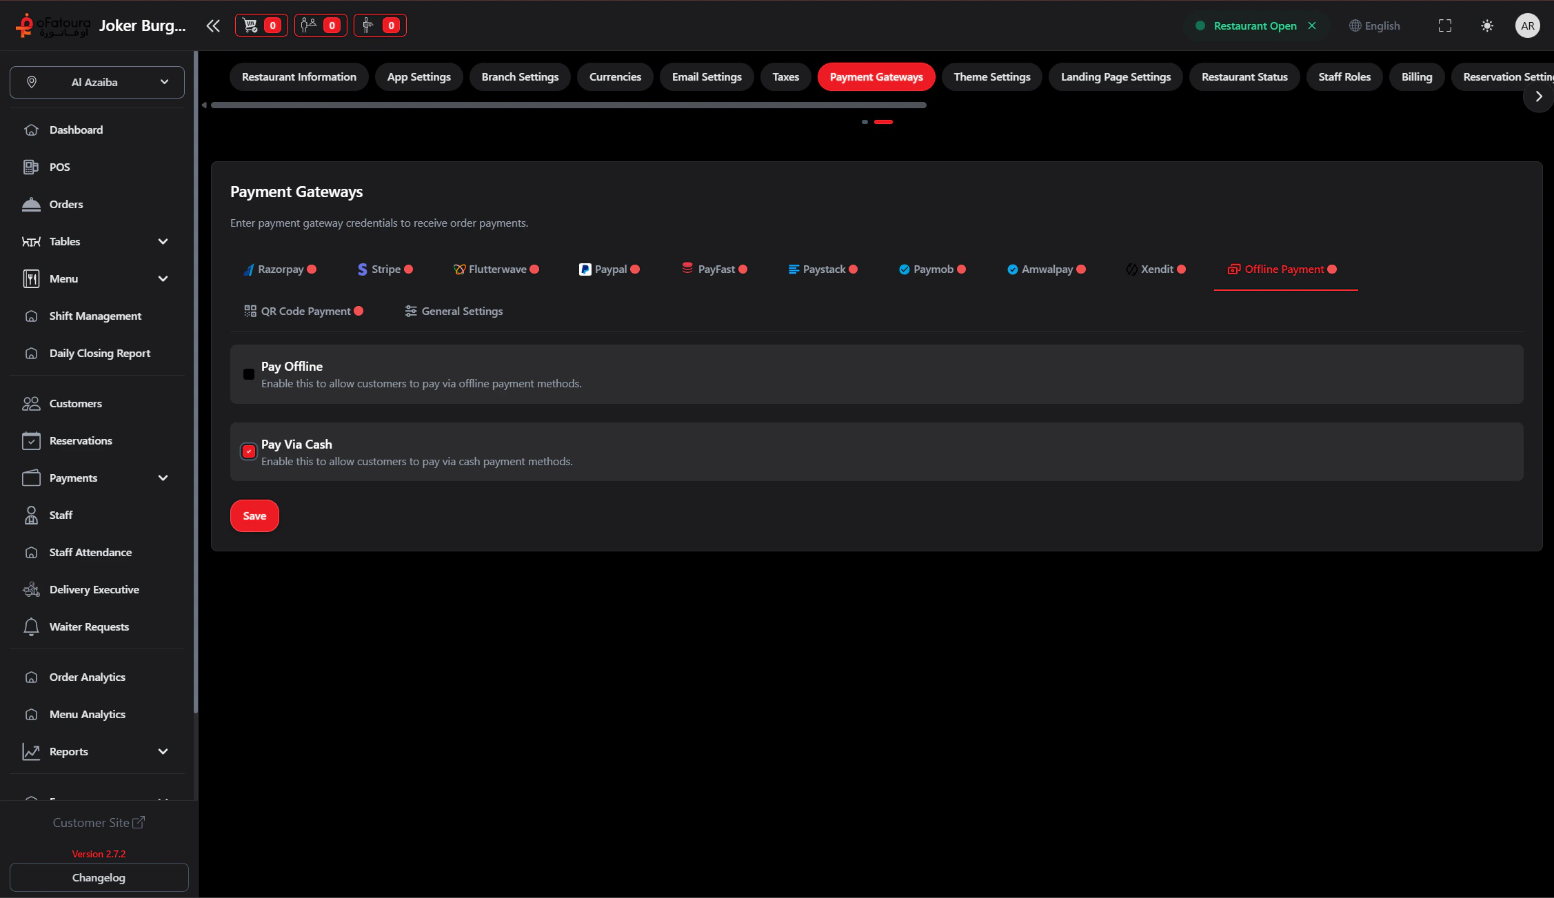Disable the Pay Via Cash checkbox
This screenshot has width=1554, height=898.
pyautogui.click(x=249, y=451)
